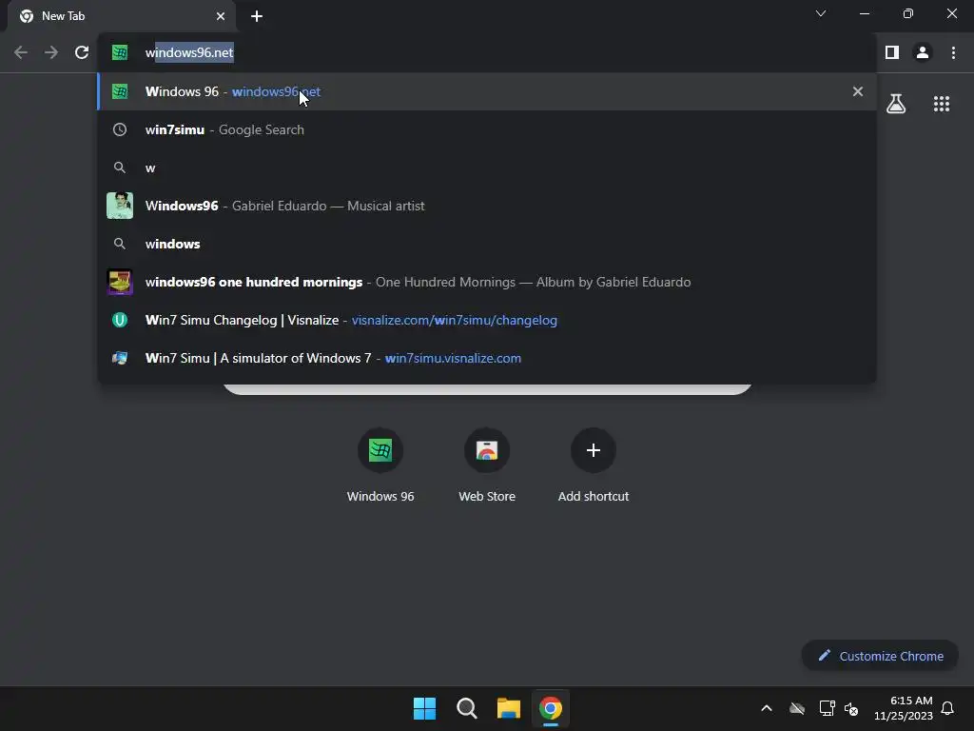Screen dimensions: 974x731
Task: Click the network display tray icon
Action: point(827,708)
